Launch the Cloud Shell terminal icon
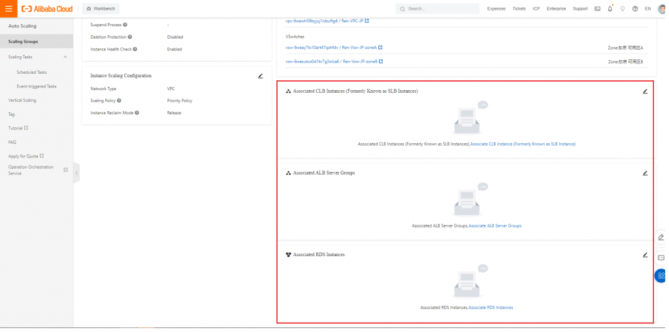Image resolution: width=669 pixels, height=332 pixels. pyautogui.click(x=597, y=8)
